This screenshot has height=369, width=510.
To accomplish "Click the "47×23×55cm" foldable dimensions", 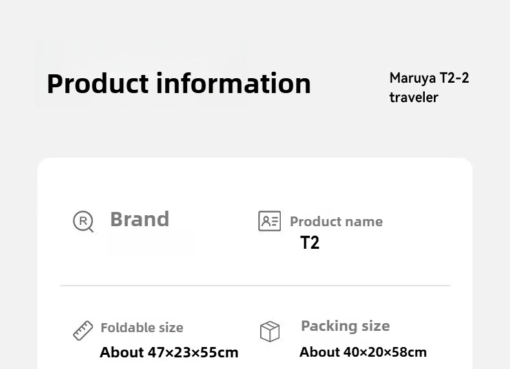I will pyautogui.click(x=193, y=352).
